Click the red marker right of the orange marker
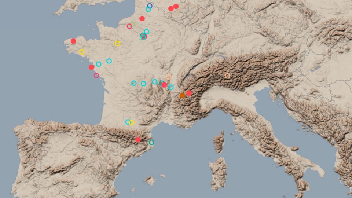This screenshot has height=198, width=352. (189, 93)
